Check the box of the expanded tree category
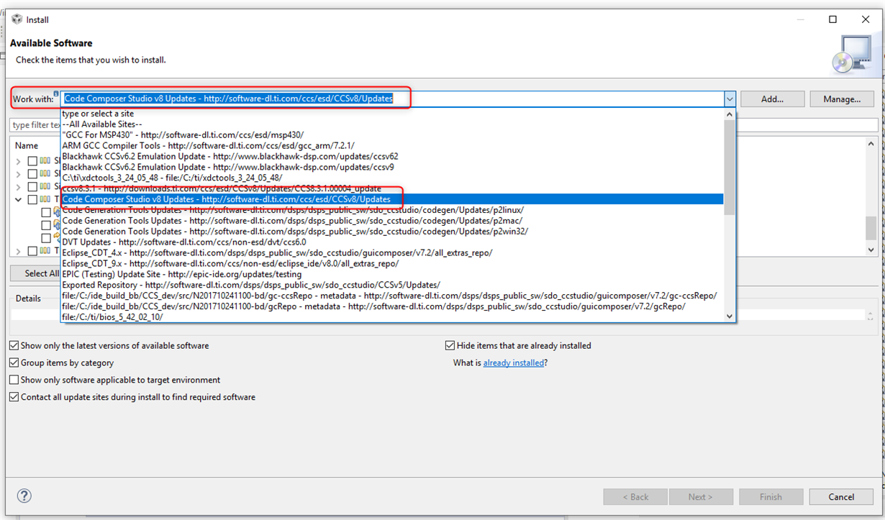The width and height of the screenshot is (885, 520). [x=32, y=199]
